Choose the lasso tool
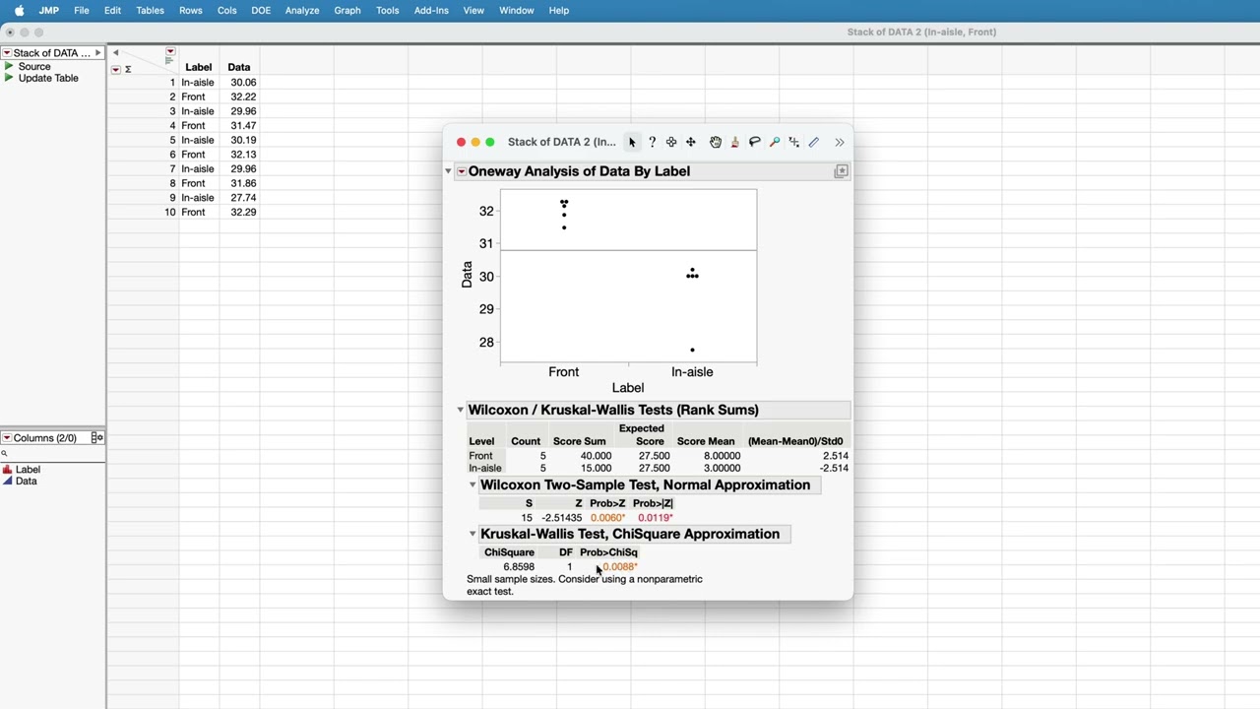 (x=755, y=143)
